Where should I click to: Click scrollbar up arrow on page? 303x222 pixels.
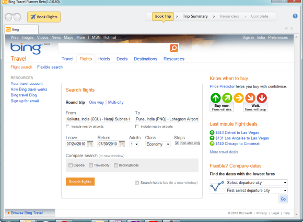pyautogui.click(x=296, y=37)
